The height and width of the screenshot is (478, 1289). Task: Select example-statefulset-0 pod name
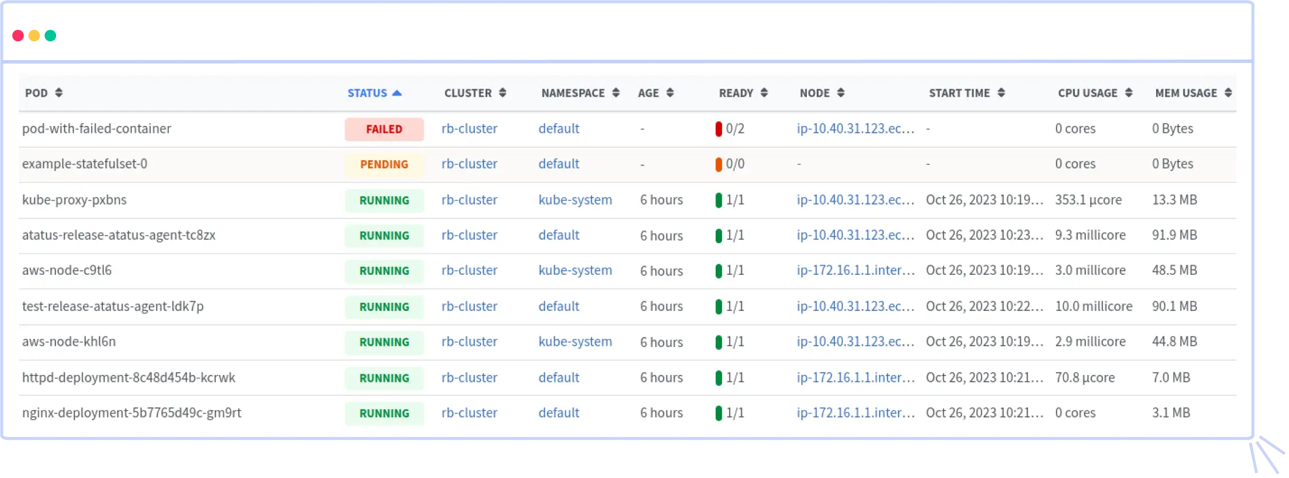85,164
